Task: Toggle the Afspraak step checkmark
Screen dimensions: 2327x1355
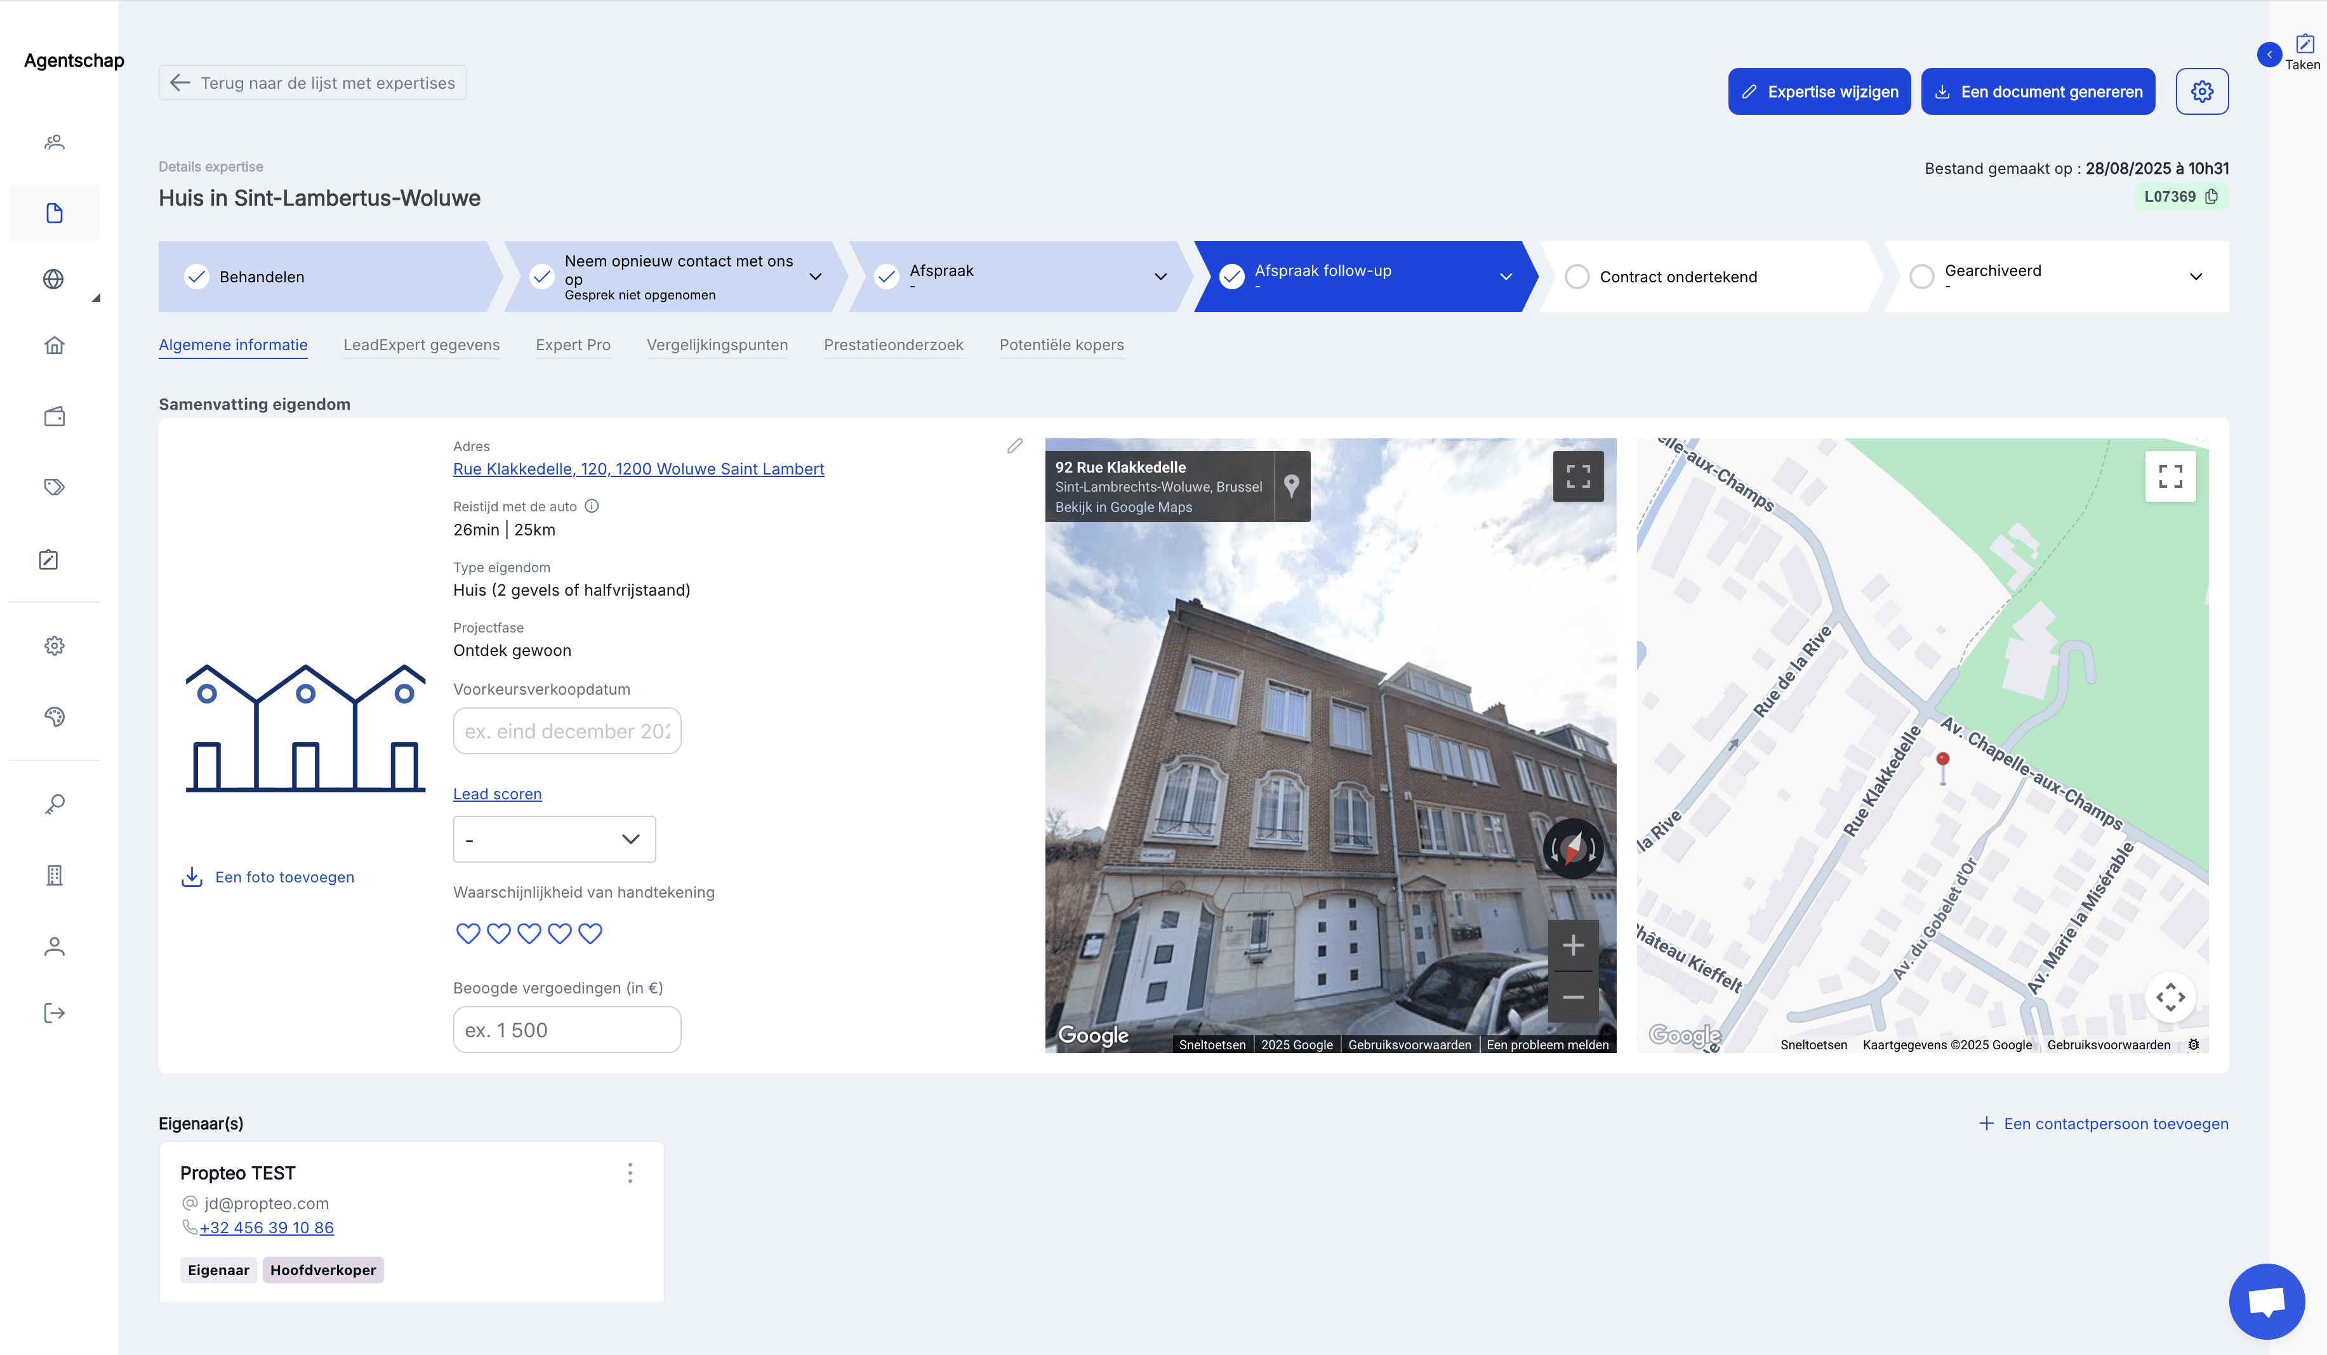Action: [887, 277]
